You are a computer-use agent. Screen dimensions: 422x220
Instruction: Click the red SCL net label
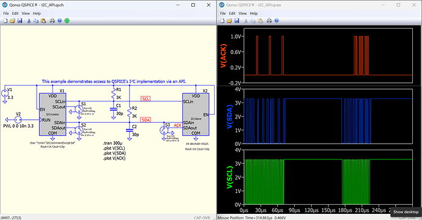click(x=146, y=99)
